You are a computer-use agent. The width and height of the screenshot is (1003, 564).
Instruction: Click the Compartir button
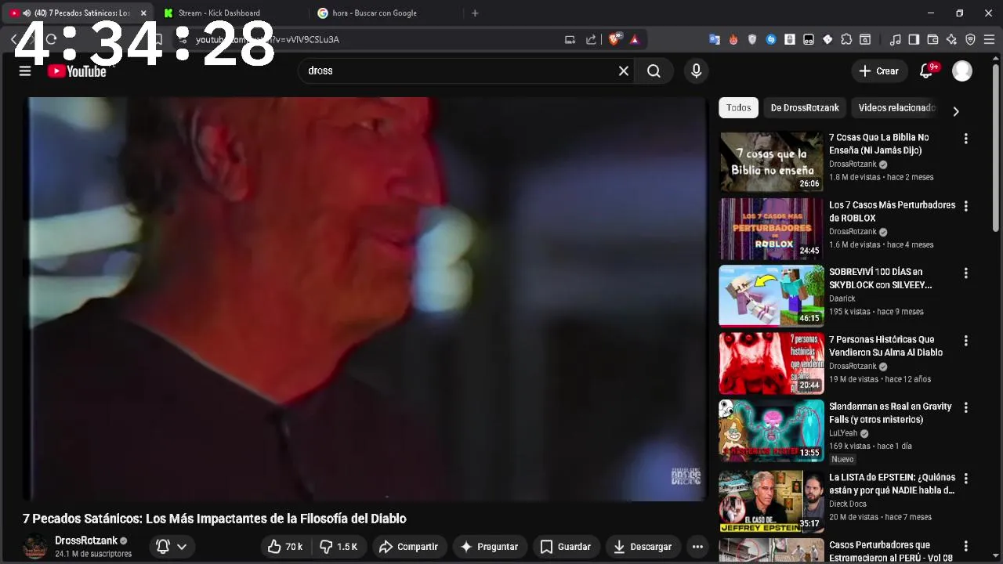click(x=409, y=547)
